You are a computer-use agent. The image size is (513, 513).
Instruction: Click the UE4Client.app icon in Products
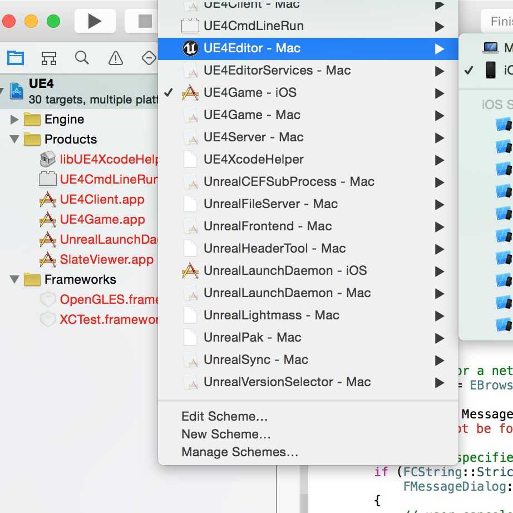48,199
